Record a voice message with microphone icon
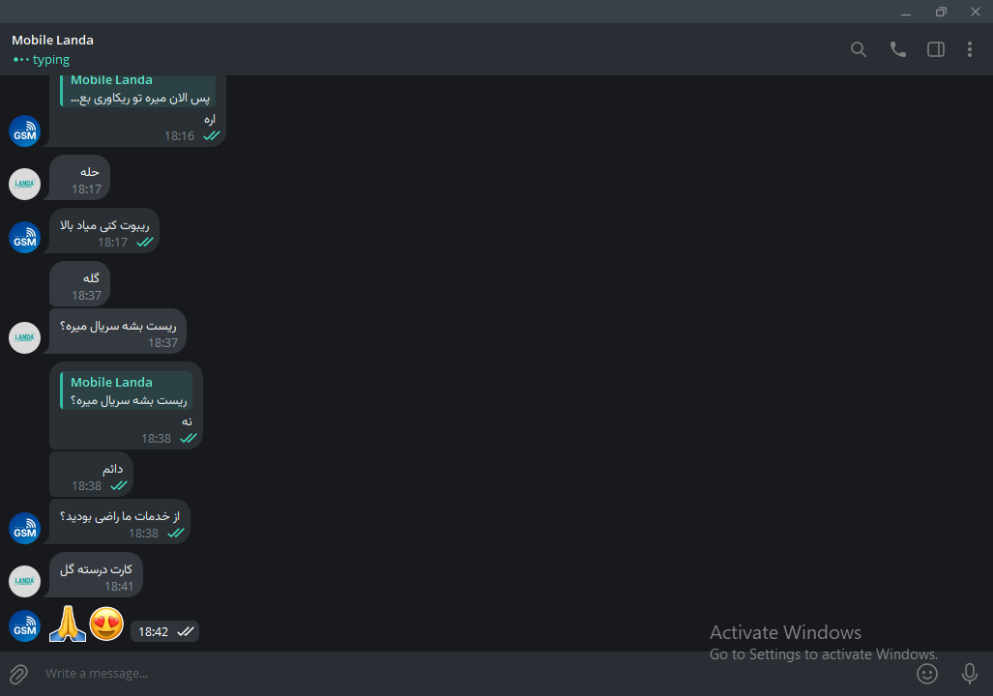Screen dimensions: 993x696 [970, 673]
